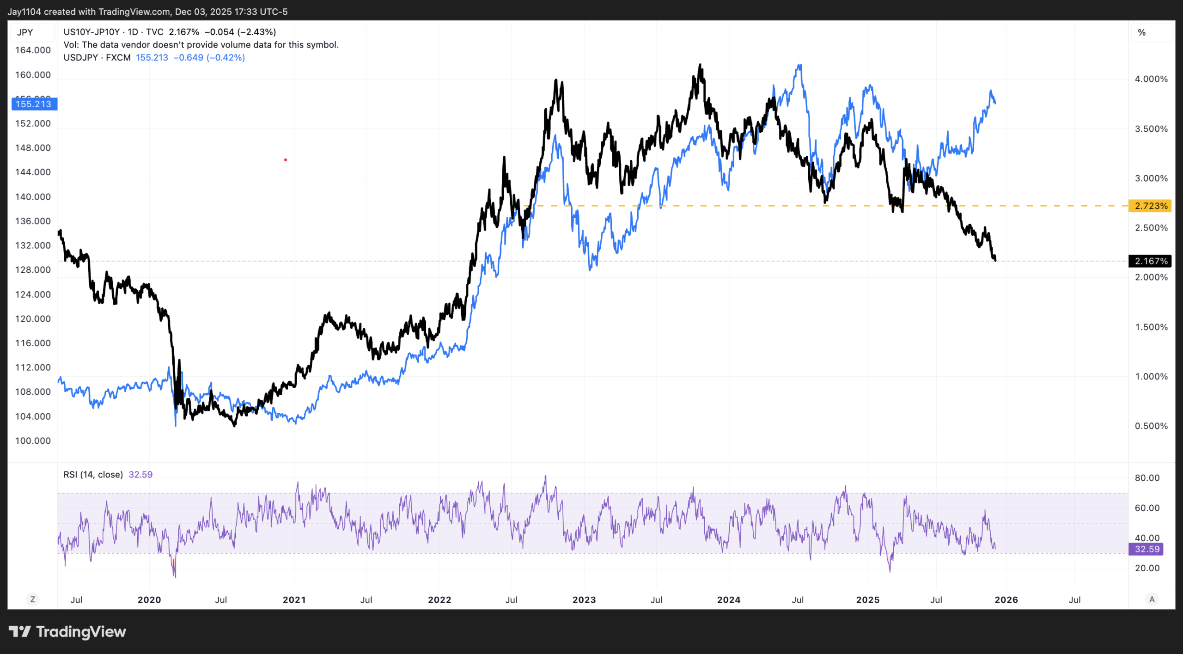Image resolution: width=1183 pixels, height=654 pixels.
Task: Click the 2026 label on the time axis
Action: 1006,600
